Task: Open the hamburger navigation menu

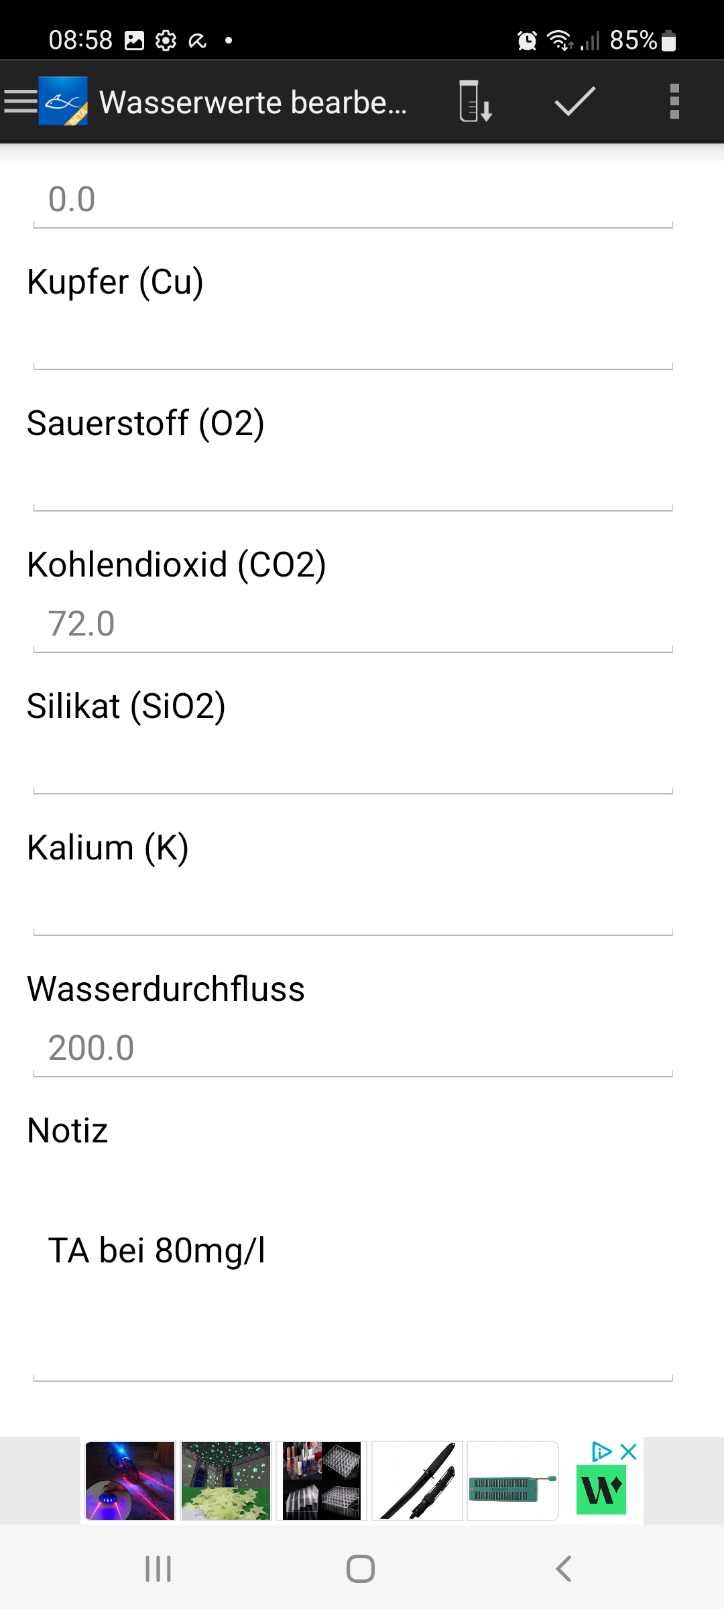Action: point(20,102)
